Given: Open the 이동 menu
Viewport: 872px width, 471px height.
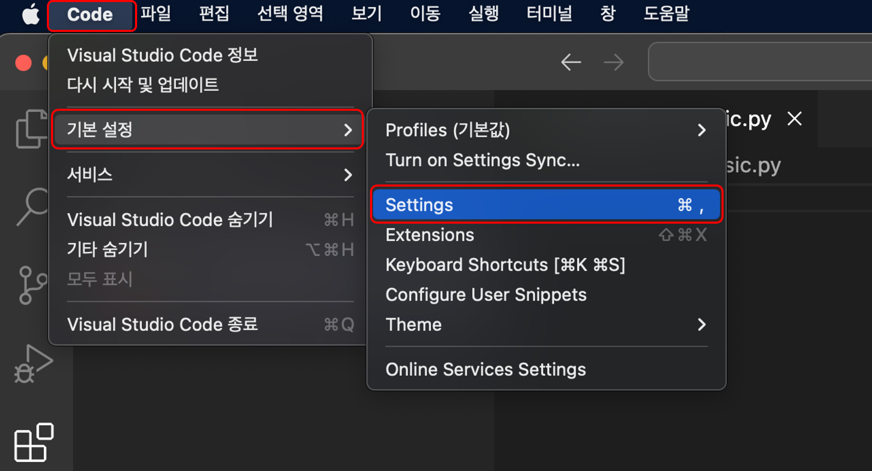Looking at the screenshot, I should coord(425,14).
